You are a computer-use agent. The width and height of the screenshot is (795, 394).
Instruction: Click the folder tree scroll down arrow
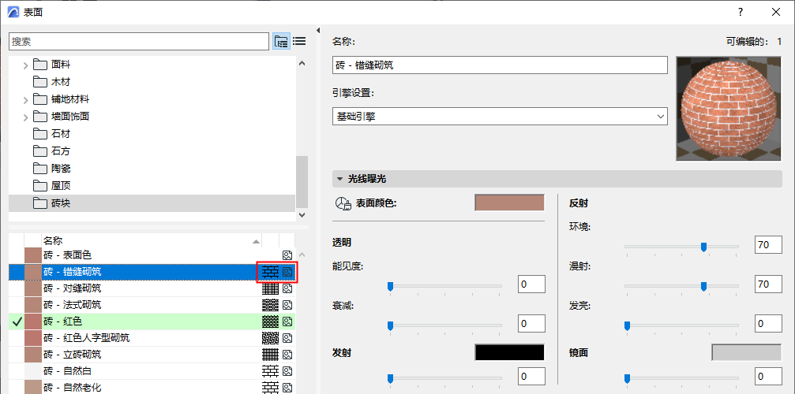[x=302, y=215]
